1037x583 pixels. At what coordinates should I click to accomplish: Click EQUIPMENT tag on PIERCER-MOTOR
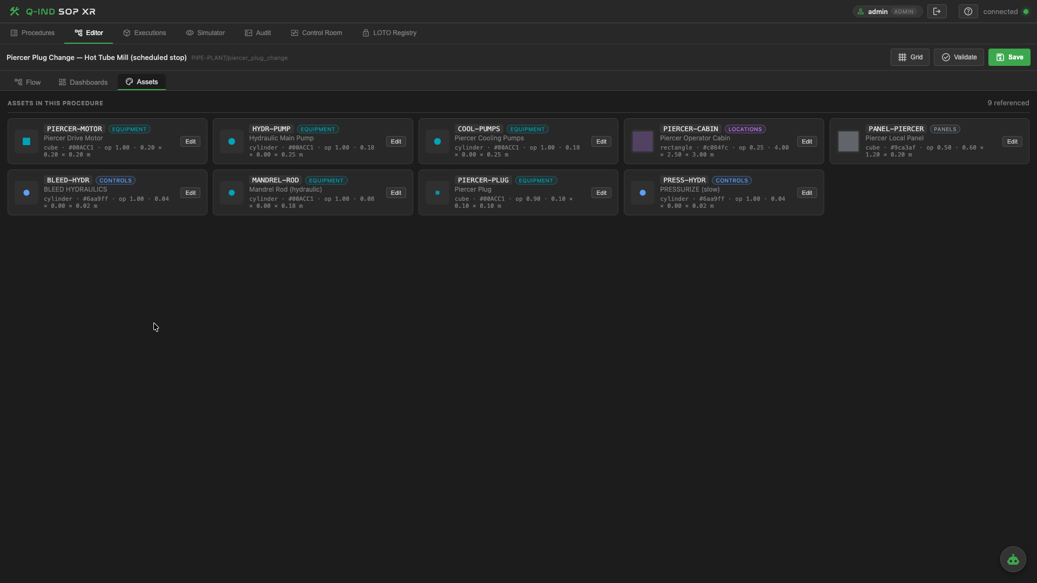click(129, 129)
